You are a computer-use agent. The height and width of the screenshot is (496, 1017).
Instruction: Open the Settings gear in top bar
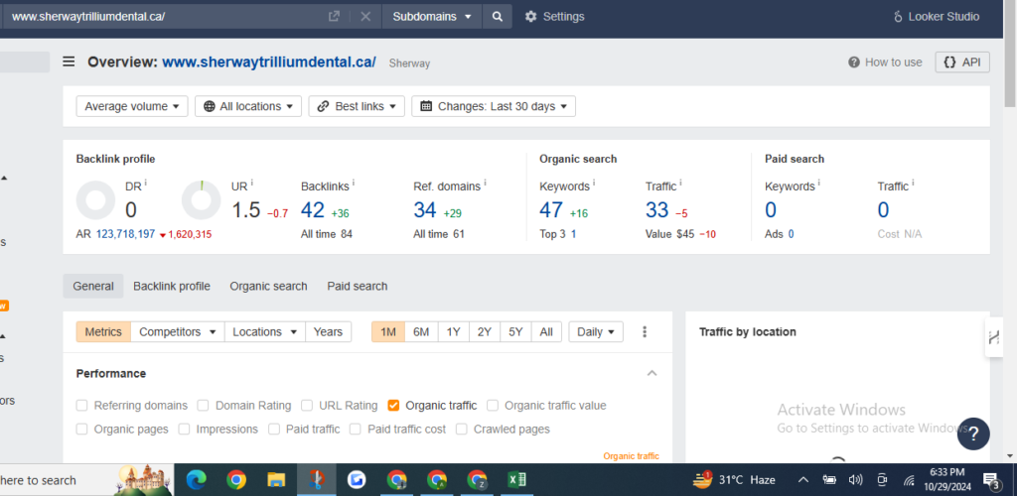[554, 16]
